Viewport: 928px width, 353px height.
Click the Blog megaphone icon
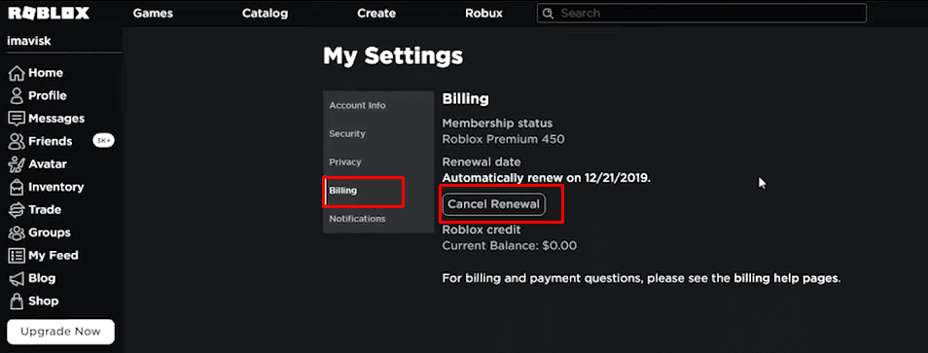[17, 278]
